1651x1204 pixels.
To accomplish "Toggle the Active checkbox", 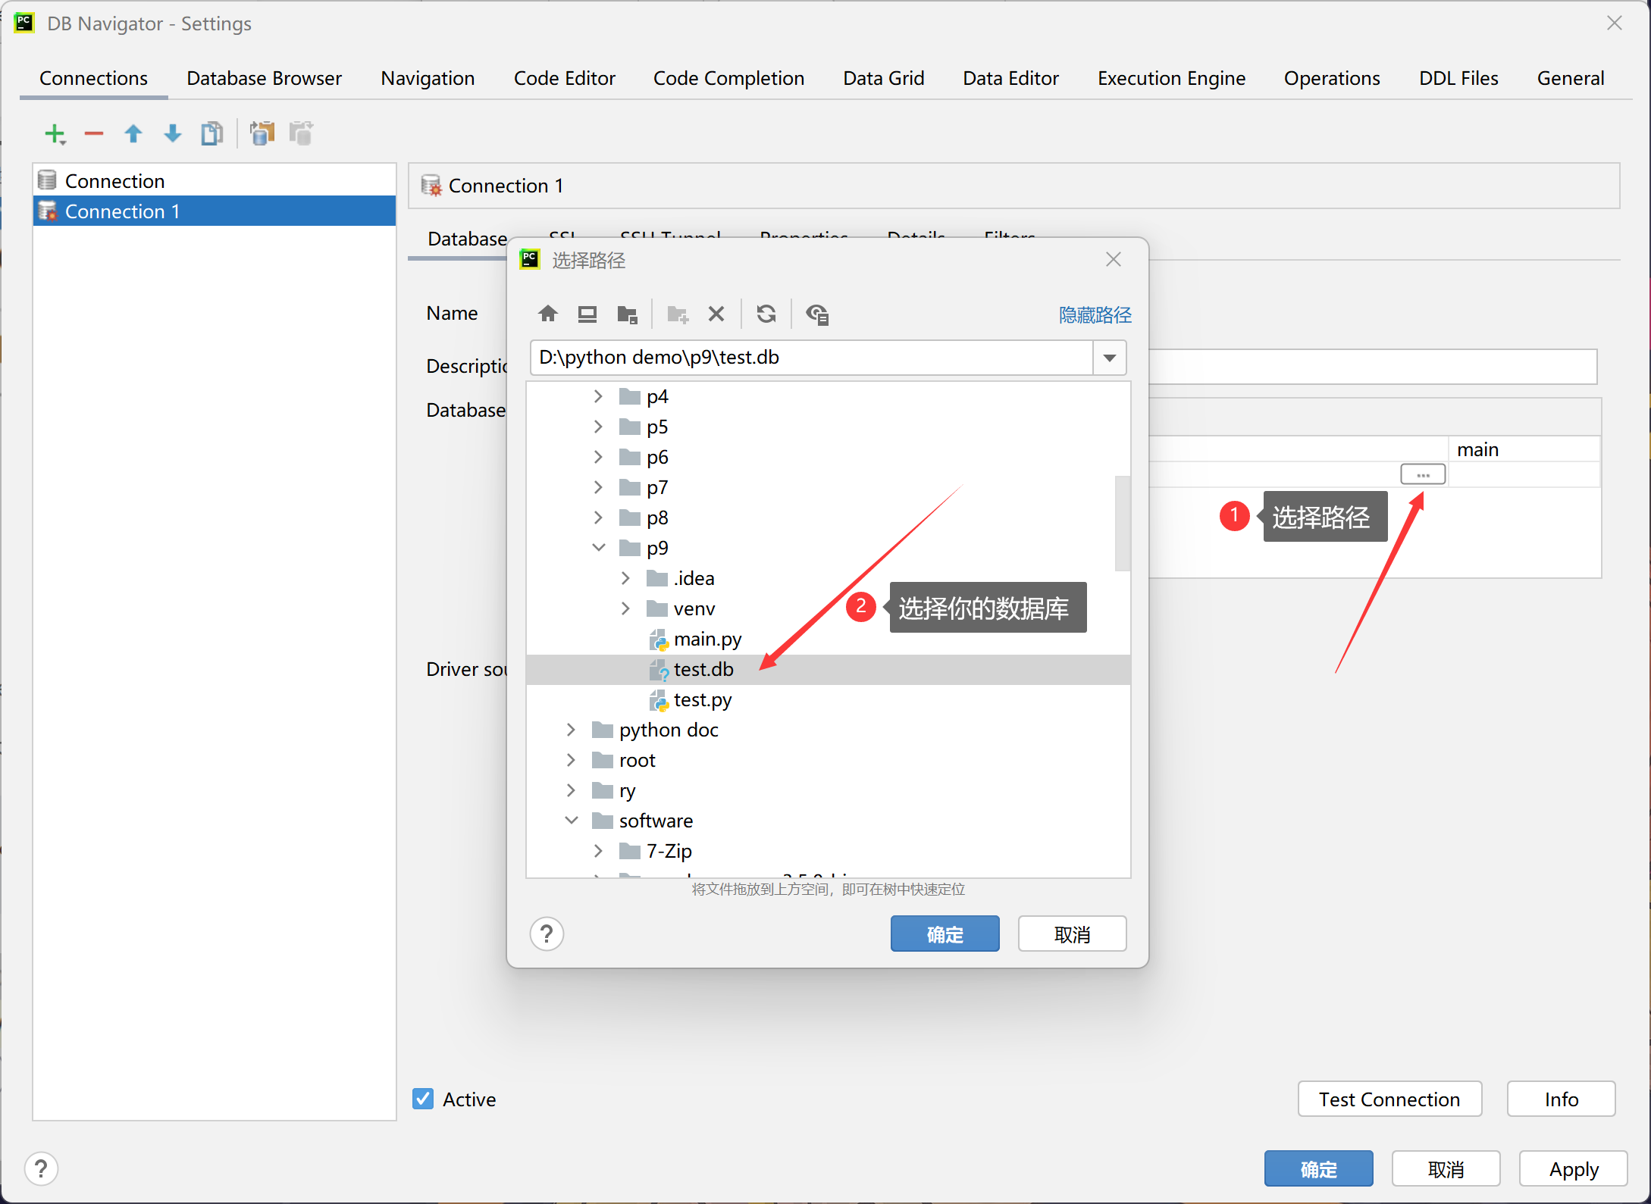I will point(423,1099).
